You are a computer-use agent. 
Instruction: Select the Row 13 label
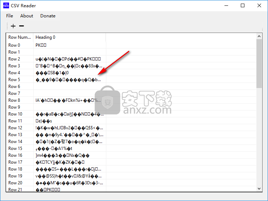coord(15,135)
